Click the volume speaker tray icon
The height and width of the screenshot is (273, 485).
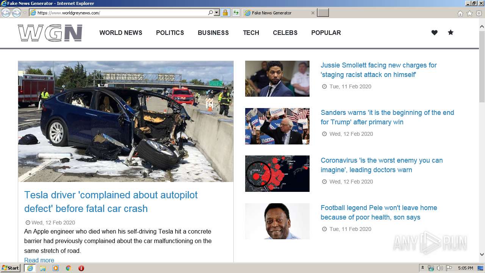coord(440,268)
